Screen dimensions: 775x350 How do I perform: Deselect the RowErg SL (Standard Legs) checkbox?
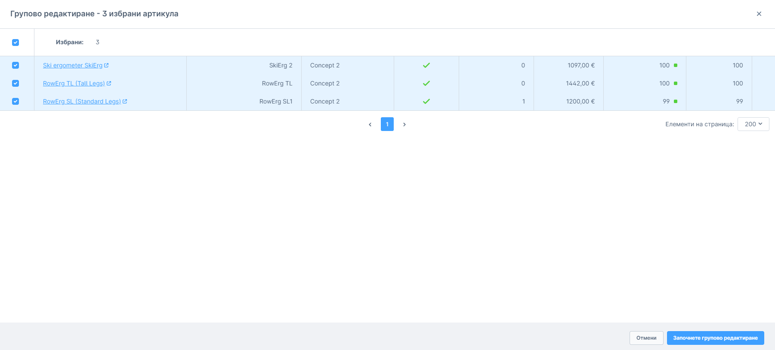tap(15, 101)
